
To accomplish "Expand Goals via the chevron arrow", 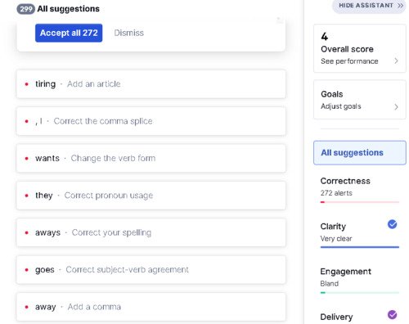I will 396,107.
